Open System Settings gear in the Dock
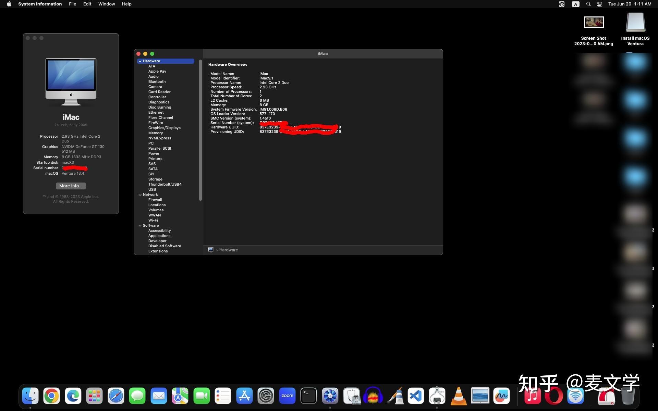Viewport: 658px width, 411px height. click(266, 396)
